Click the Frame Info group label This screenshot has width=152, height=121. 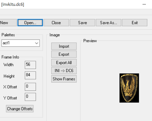click(x=10, y=57)
